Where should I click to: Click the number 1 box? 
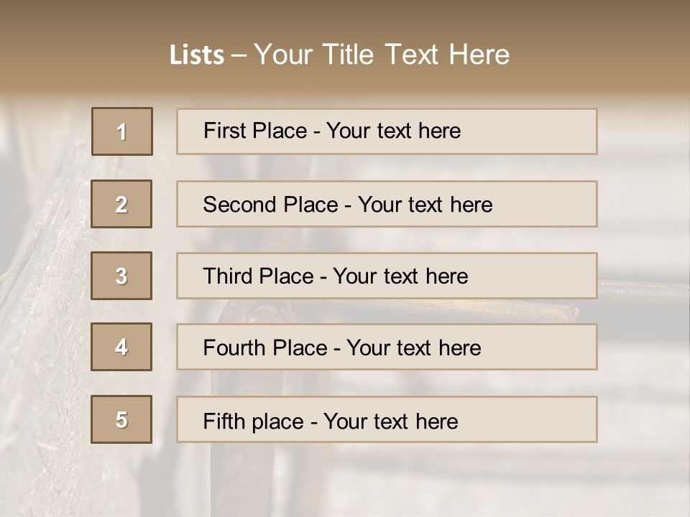pyautogui.click(x=122, y=131)
